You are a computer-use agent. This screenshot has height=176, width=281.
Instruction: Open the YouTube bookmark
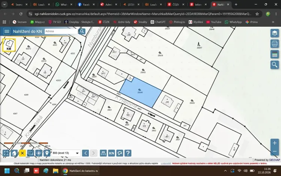214,22
